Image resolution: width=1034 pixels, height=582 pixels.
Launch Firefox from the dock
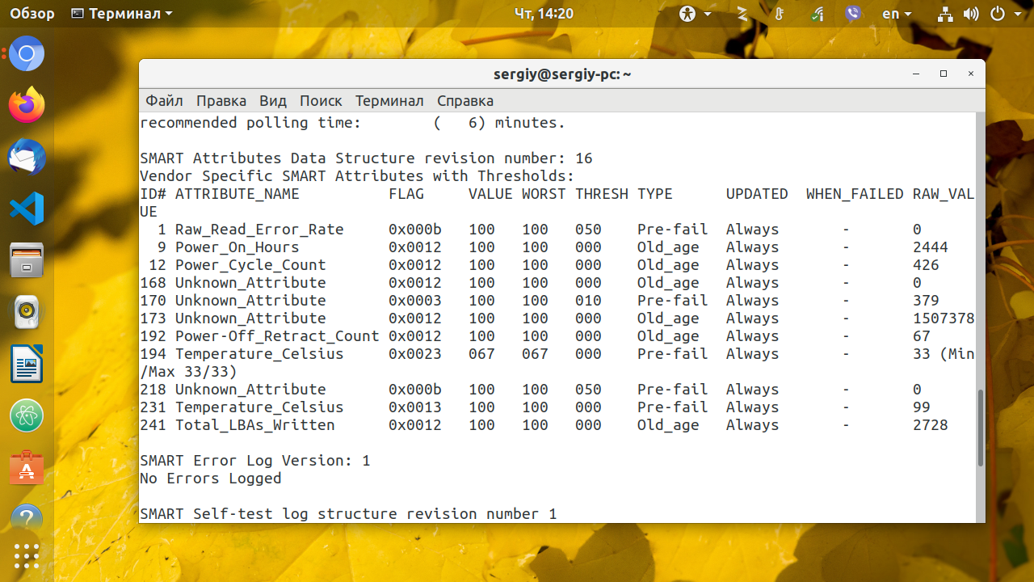(27, 105)
